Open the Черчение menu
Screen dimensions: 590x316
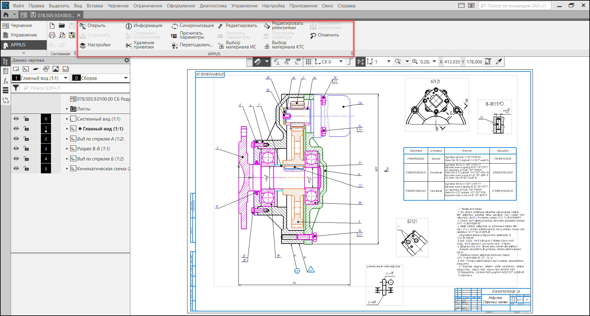(118, 6)
